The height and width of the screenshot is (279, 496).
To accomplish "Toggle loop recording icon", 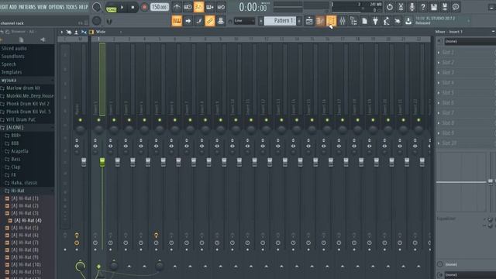I will click(221, 7).
